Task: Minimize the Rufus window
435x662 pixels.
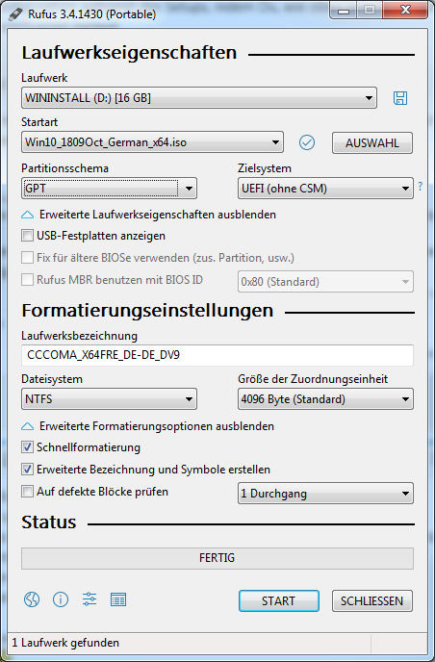Action: coord(343,11)
